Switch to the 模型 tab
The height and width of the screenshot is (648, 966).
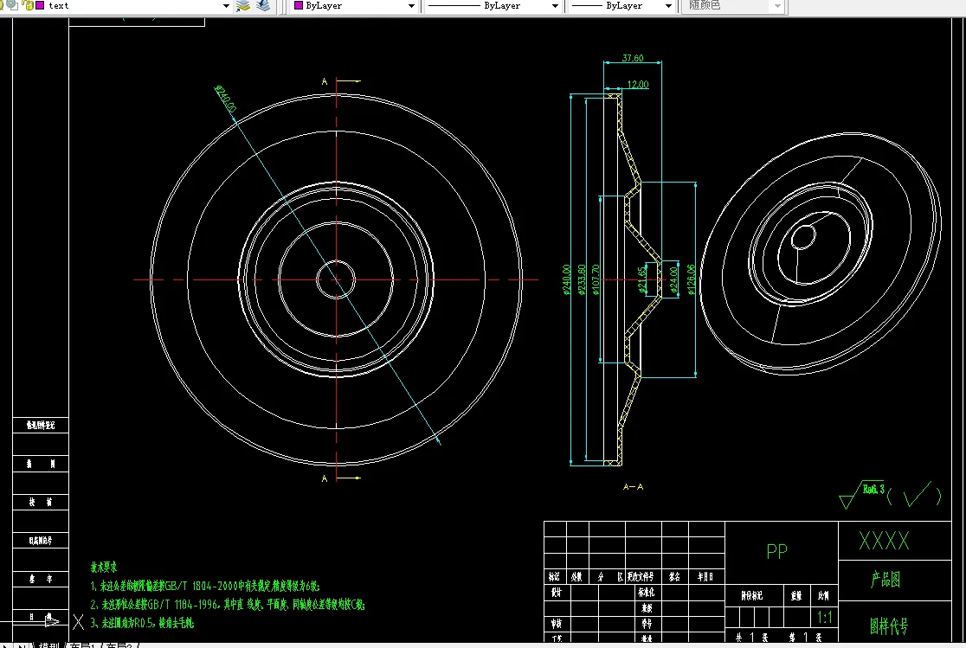click(48, 645)
